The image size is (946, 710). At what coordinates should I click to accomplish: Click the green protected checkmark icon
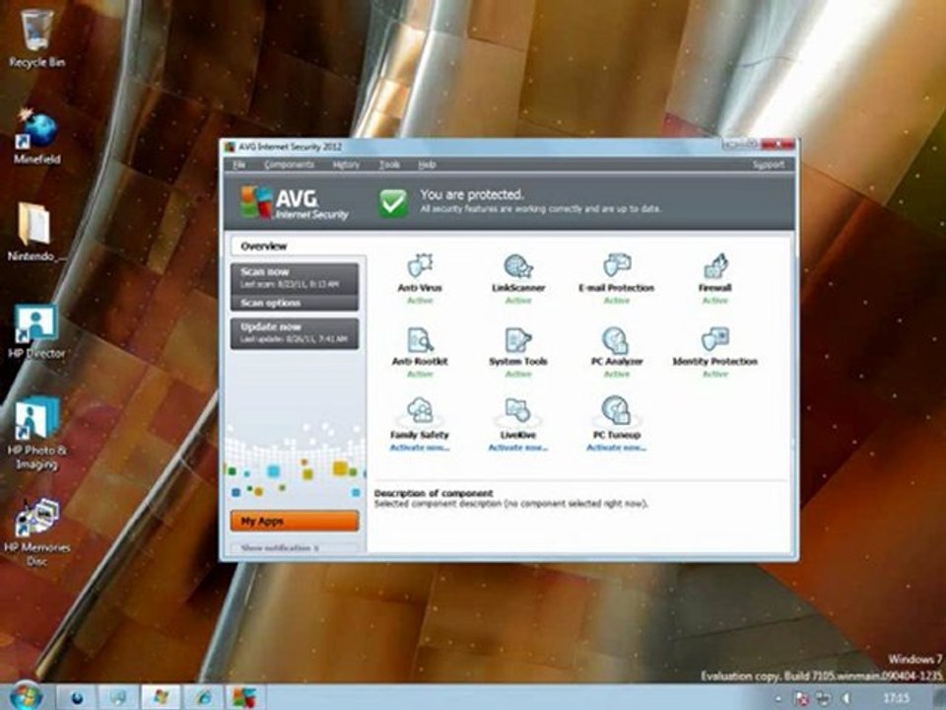[393, 202]
